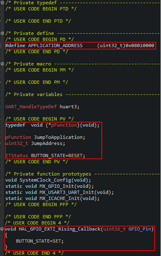Screen dimensions: 161x256
Task: Collapse the Private define comment fold
Action: pyautogui.click(x=2, y=33)
